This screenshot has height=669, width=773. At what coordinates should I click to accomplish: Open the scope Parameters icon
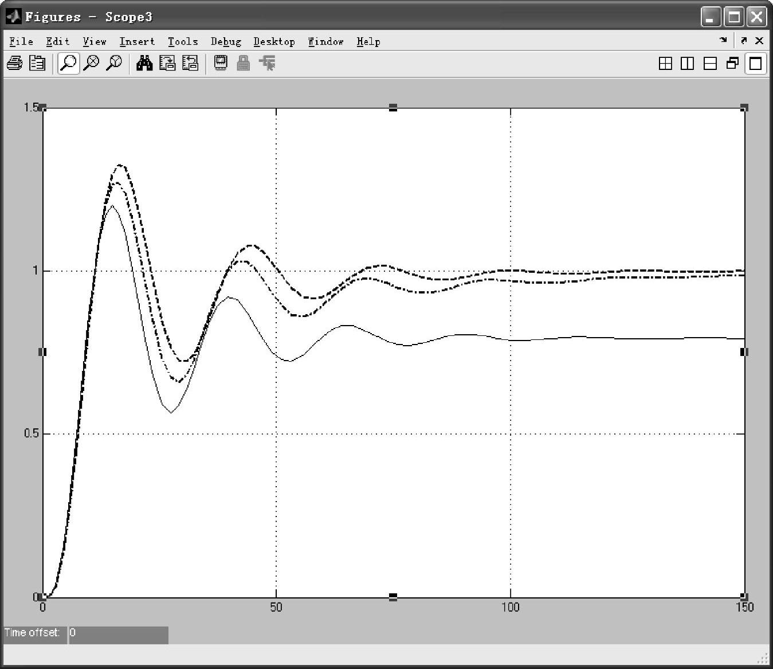point(37,63)
